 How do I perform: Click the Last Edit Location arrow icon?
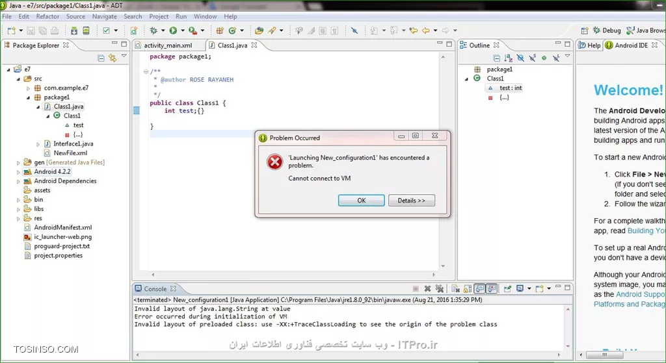point(413,31)
